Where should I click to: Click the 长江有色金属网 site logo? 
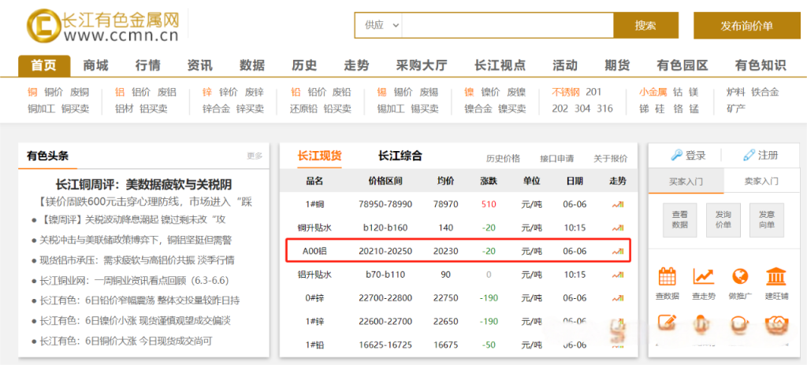[x=103, y=26]
